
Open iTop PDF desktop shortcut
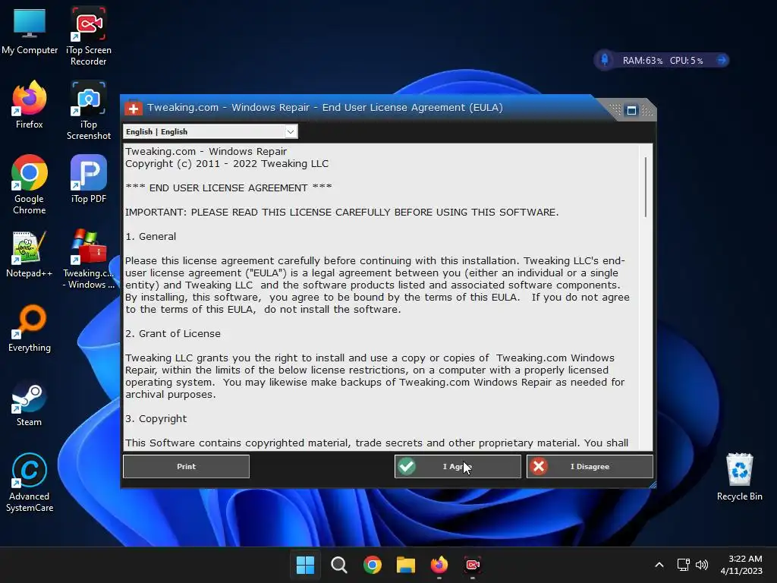tap(88, 179)
